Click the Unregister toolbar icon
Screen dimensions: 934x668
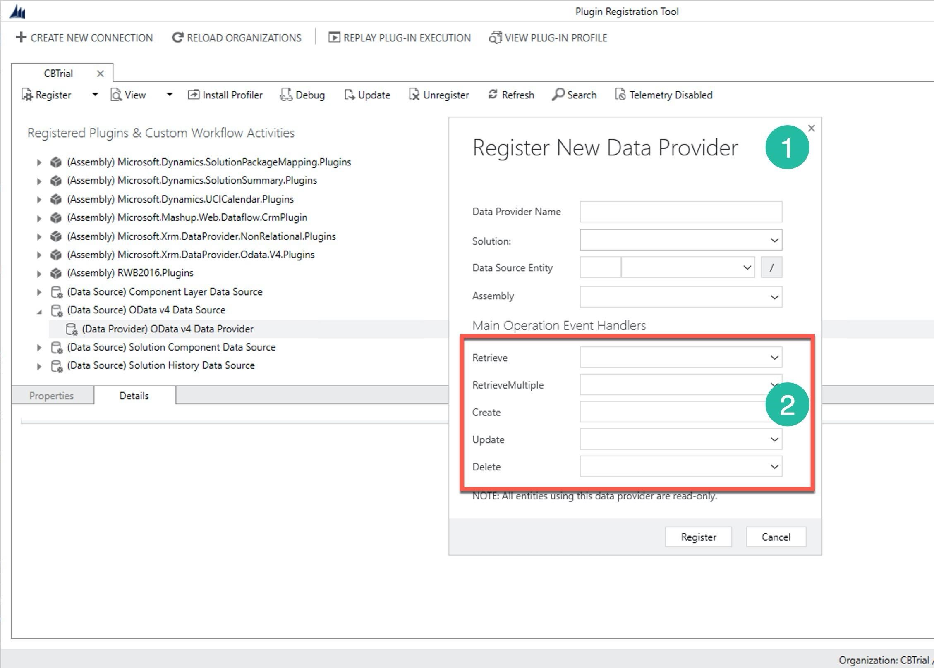point(414,95)
